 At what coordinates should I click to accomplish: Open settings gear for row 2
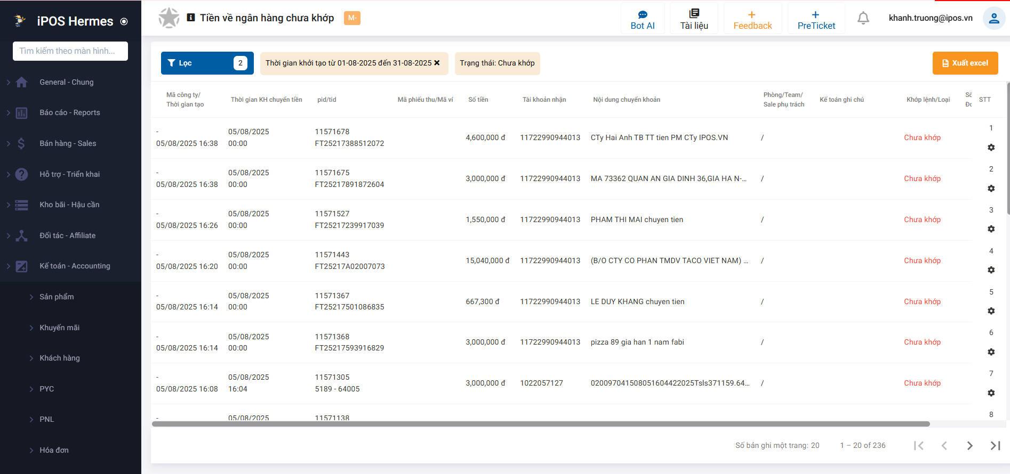[991, 189]
